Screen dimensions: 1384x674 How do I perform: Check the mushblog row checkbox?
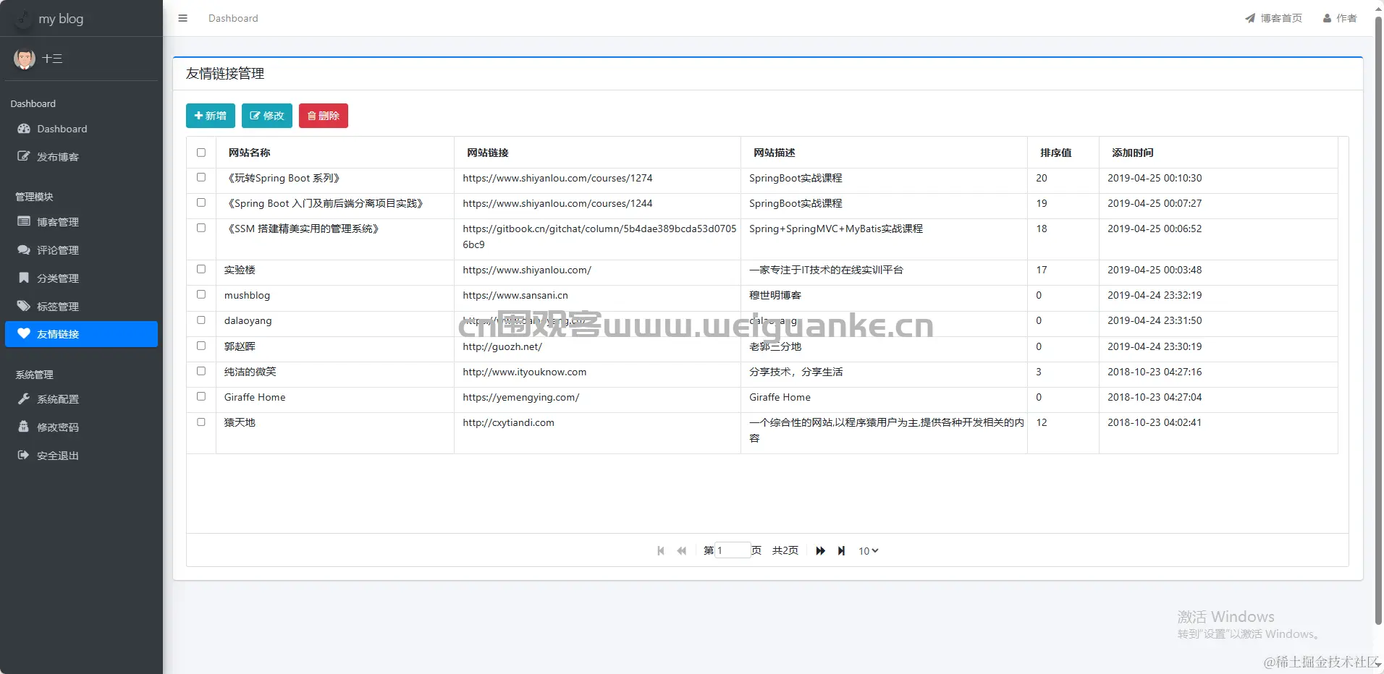[201, 294]
